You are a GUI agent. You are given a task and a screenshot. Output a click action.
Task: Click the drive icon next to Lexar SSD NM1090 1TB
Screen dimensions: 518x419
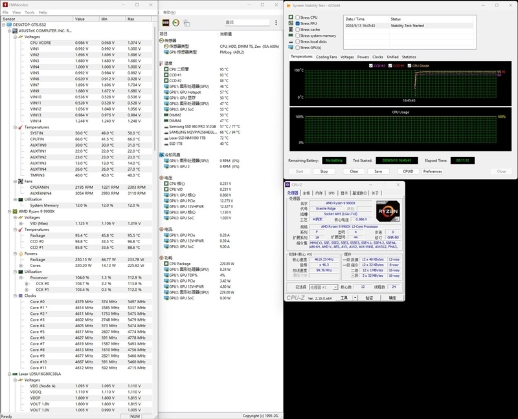click(x=166, y=138)
